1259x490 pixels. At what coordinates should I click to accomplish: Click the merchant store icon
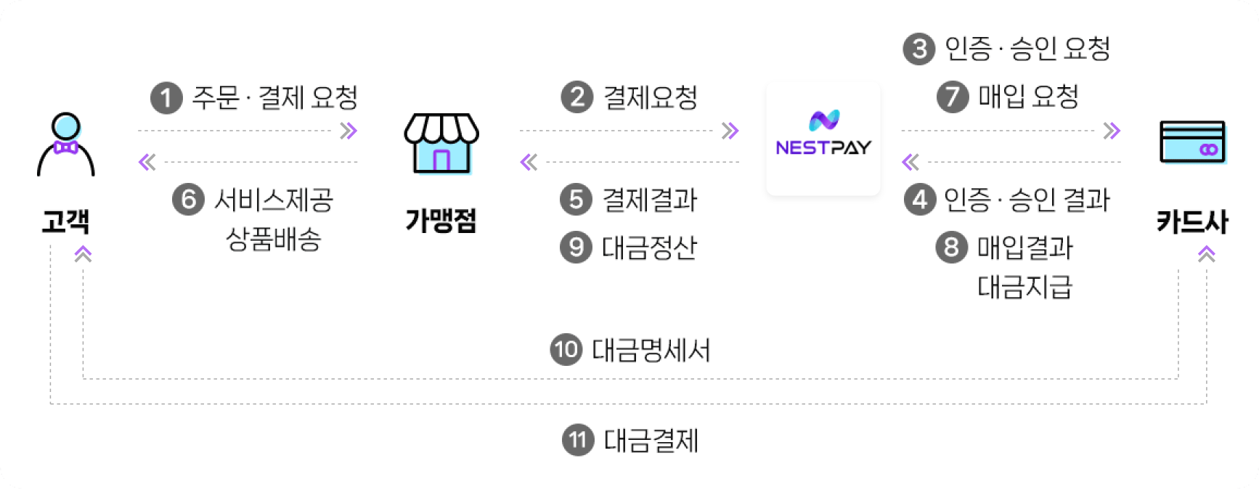(441, 143)
